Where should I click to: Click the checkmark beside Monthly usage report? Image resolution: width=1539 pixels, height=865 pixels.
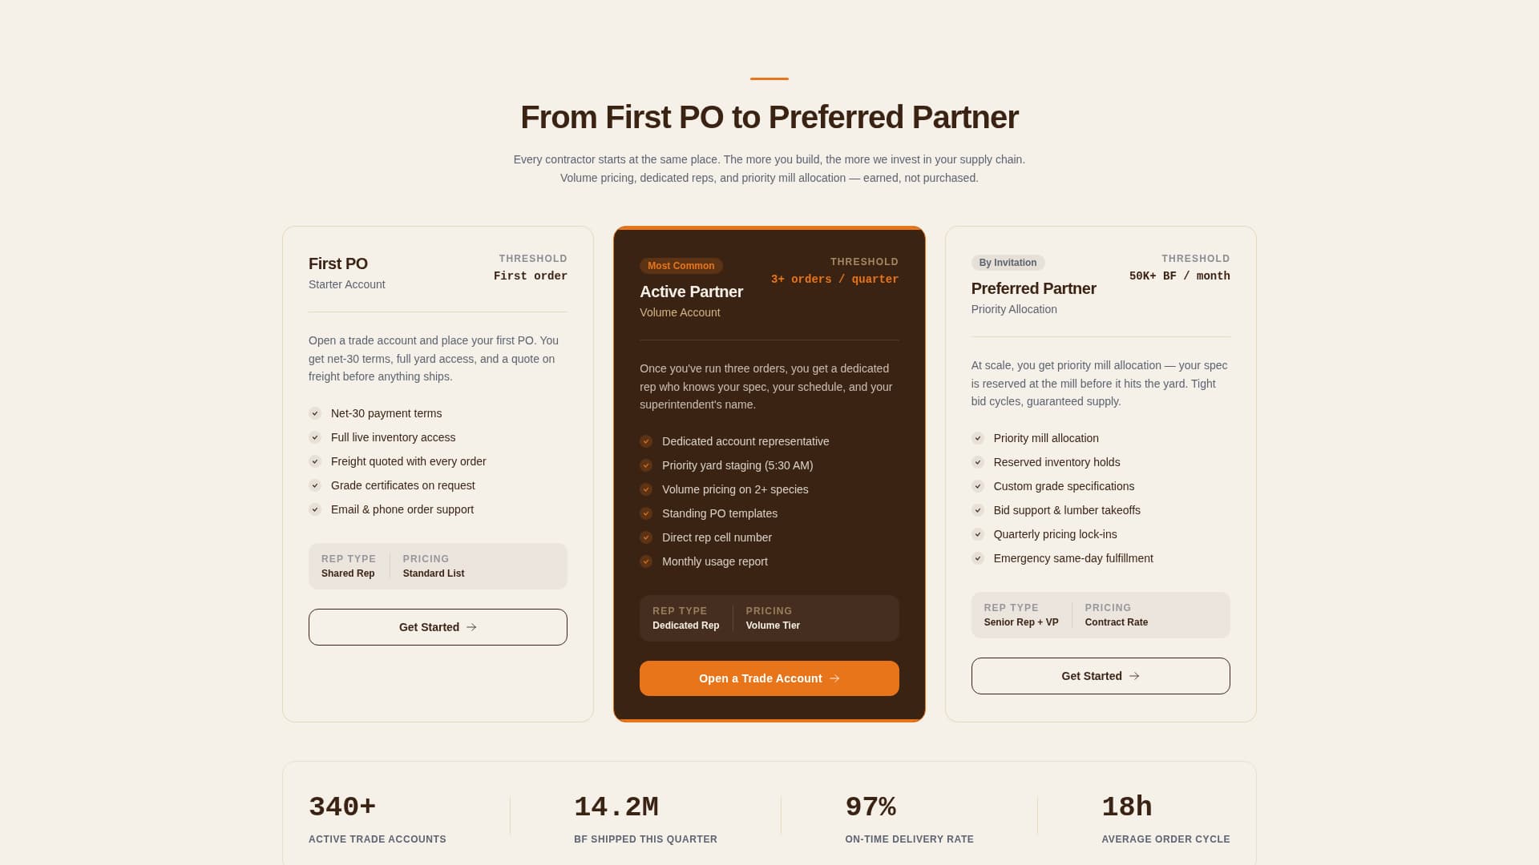pyautogui.click(x=646, y=561)
